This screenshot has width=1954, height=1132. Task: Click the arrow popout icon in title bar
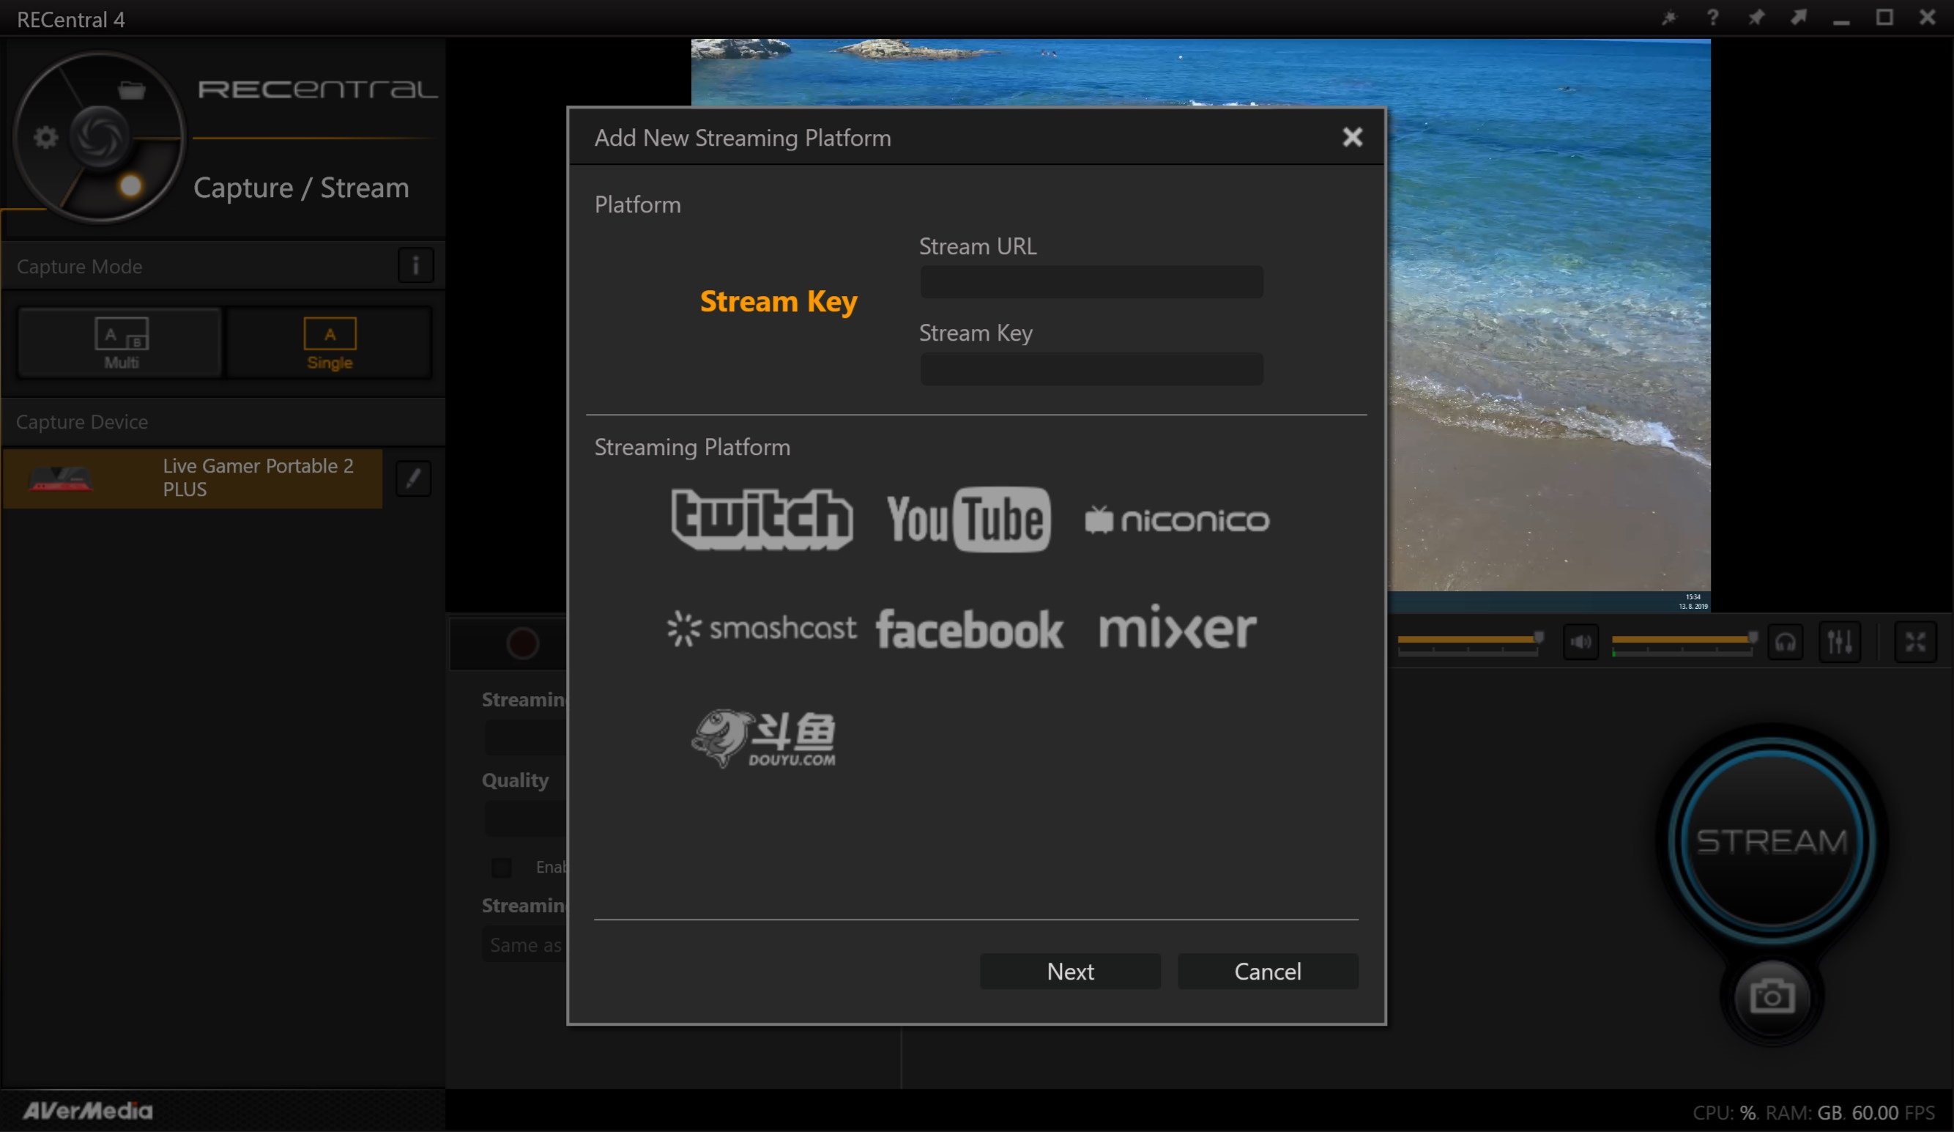point(1798,17)
